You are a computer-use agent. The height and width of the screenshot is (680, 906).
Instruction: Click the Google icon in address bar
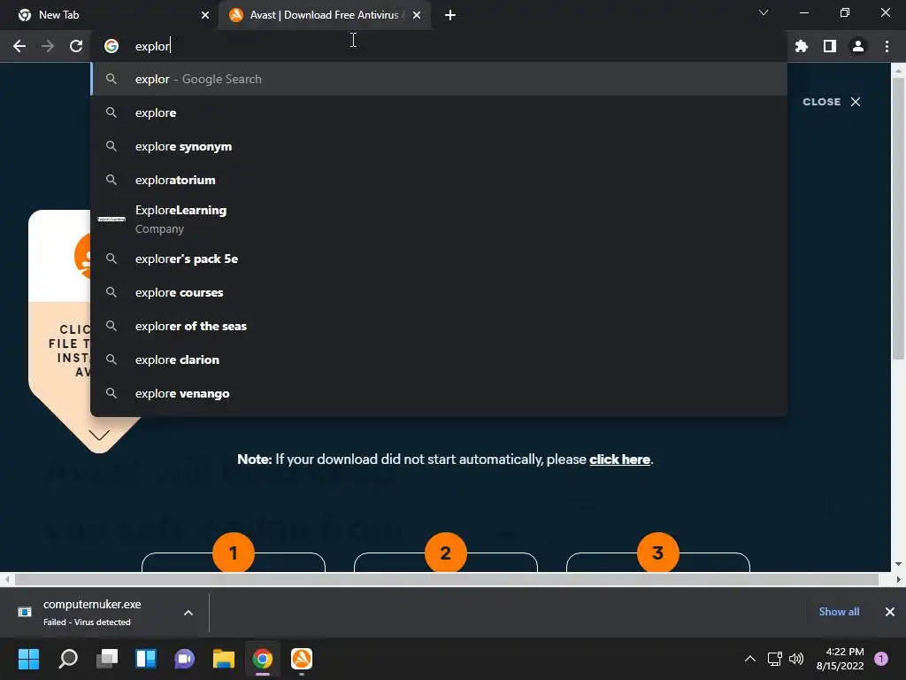tap(111, 46)
